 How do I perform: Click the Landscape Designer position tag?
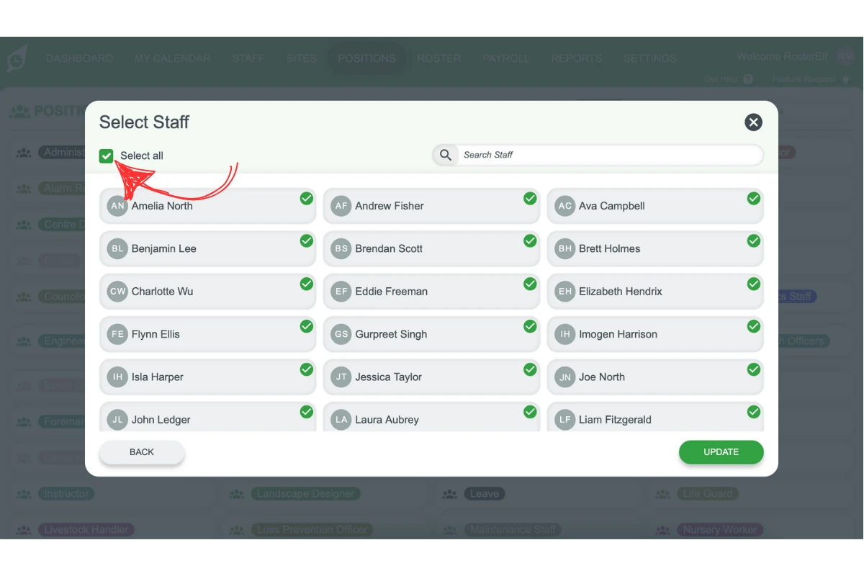coord(306,494)
